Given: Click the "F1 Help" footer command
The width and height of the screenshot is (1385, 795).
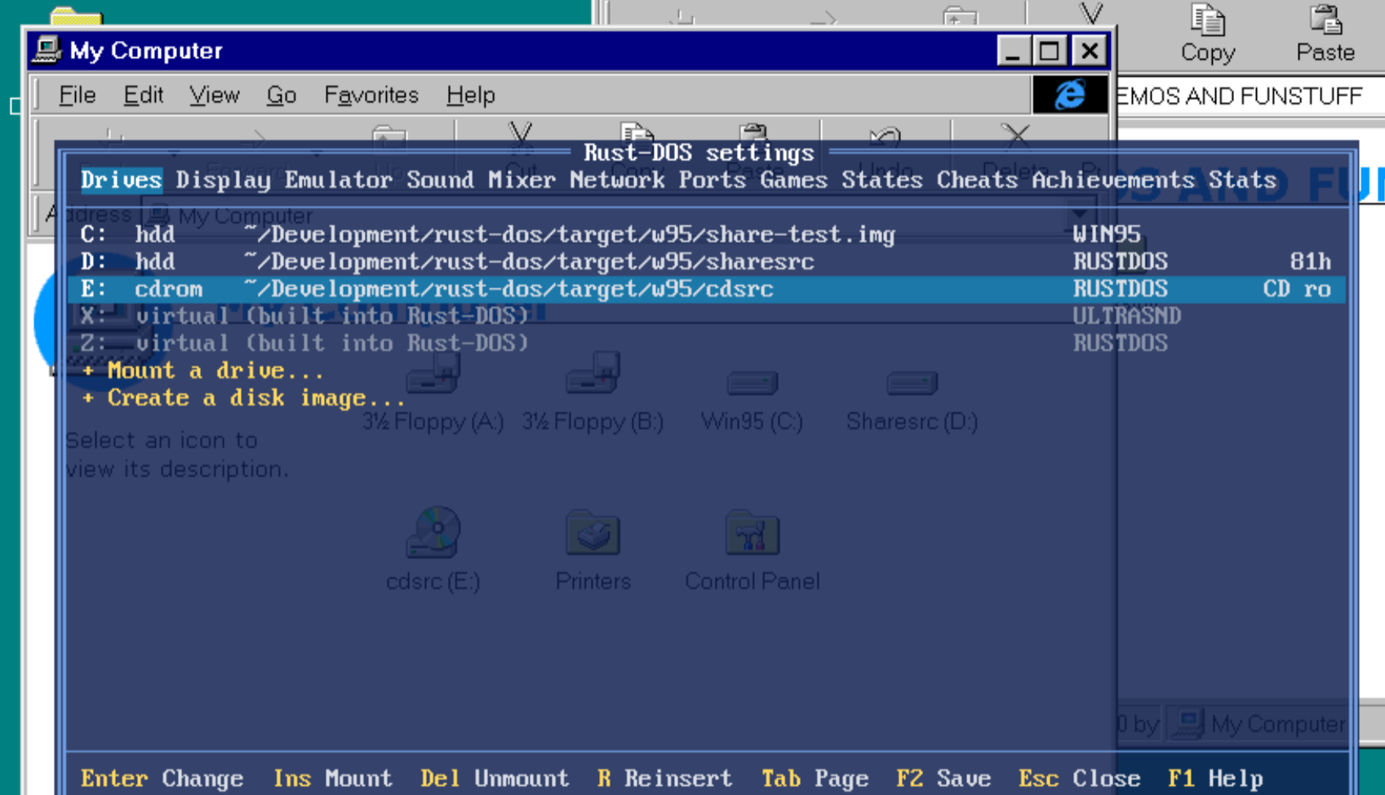Looking at the screenshot, I should [x=1215, y=779].
